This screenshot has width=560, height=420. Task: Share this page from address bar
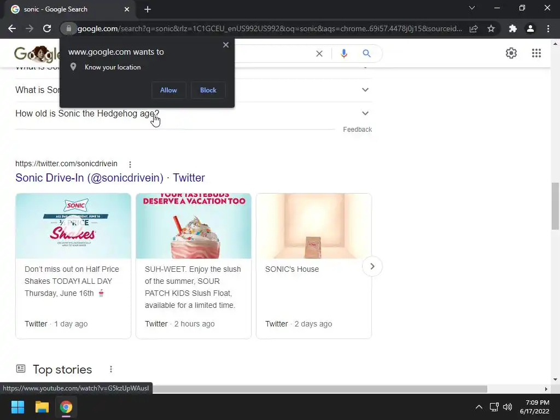pos(474,28)
